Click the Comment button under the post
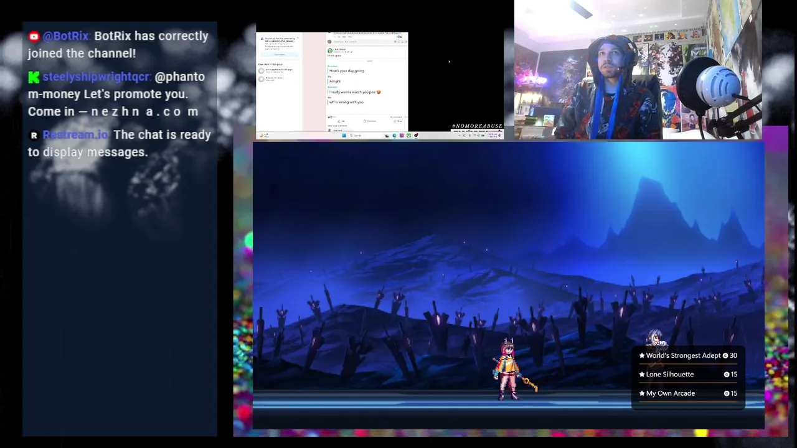The image size is (797, 448). pos(370,121)
